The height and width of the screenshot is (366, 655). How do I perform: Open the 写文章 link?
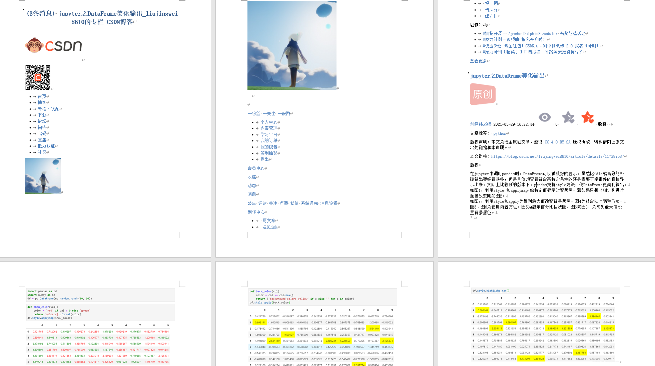pos(268,220)
